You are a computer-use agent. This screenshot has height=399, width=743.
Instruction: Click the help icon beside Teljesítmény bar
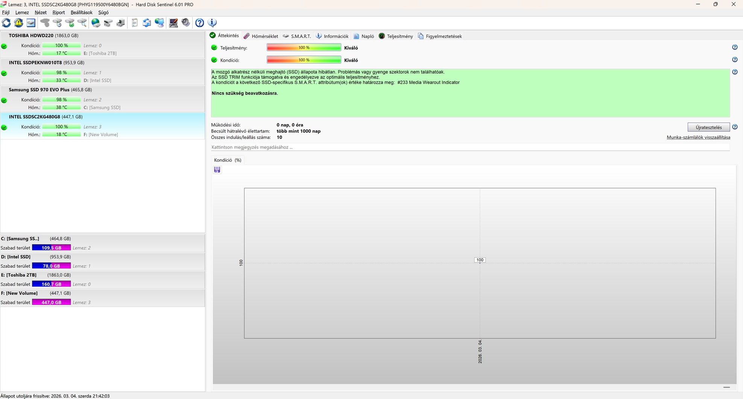point(735,47)
